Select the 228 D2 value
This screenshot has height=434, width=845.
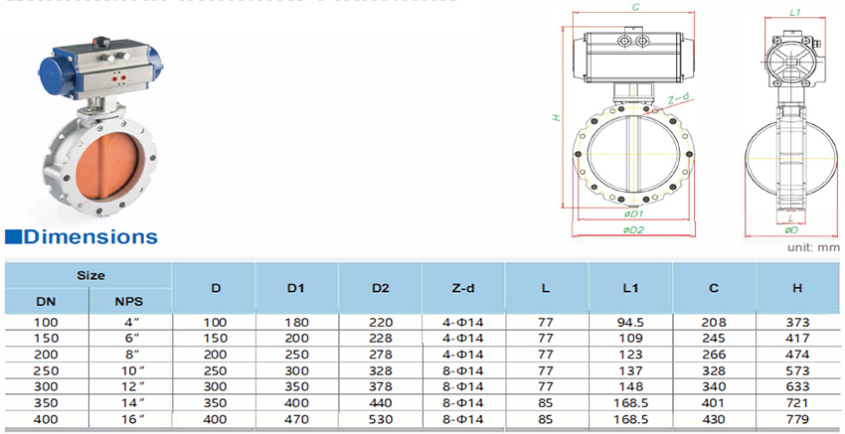(381, 339)
